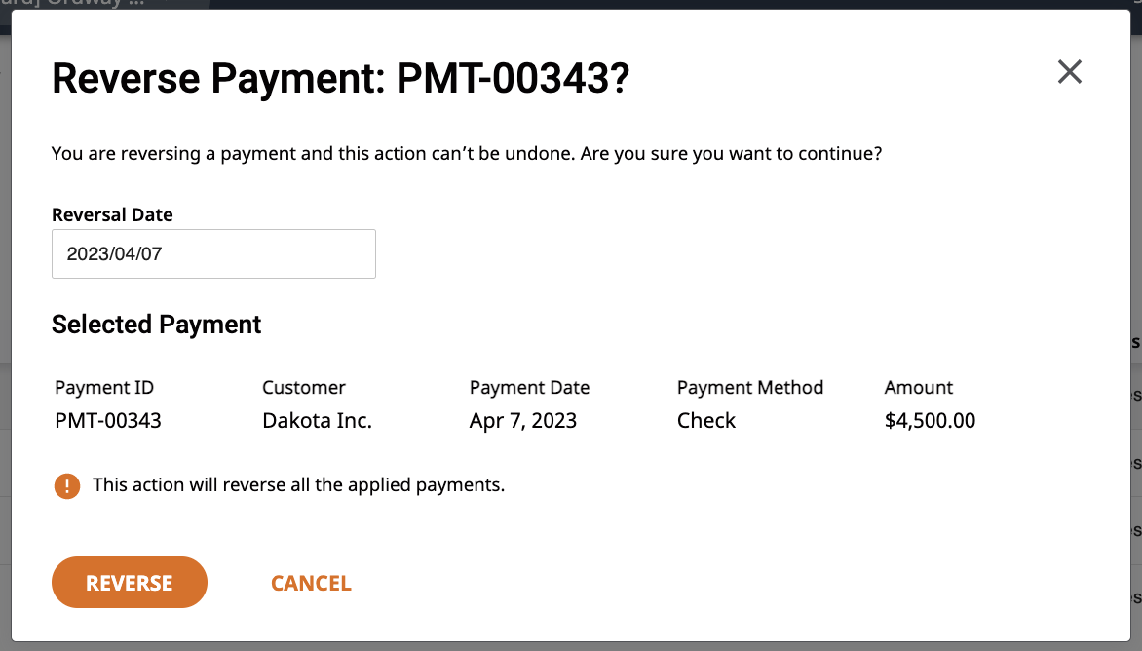
Task: Click the Selected Payment heading
Action: (156, 325)
